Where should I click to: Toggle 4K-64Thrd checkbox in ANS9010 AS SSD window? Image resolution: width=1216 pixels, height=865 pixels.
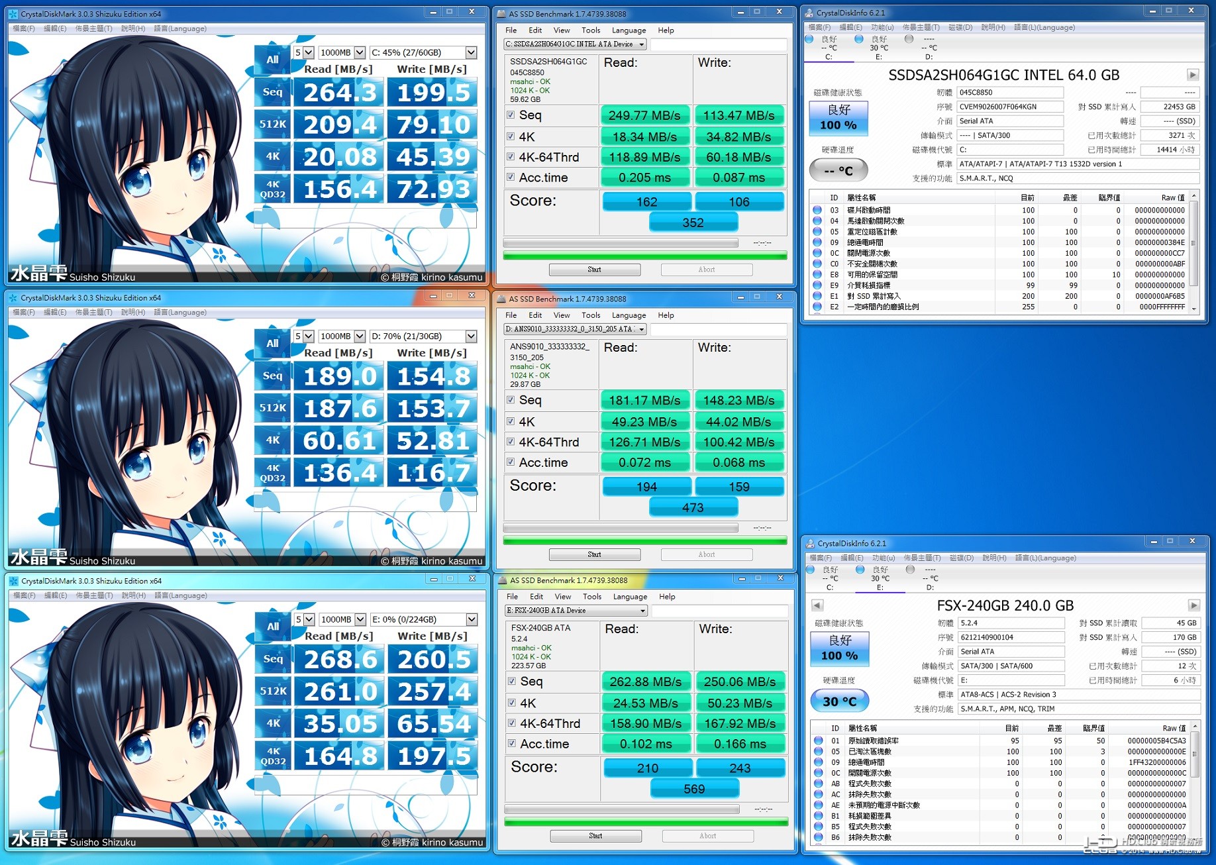[x=511, y=442]
